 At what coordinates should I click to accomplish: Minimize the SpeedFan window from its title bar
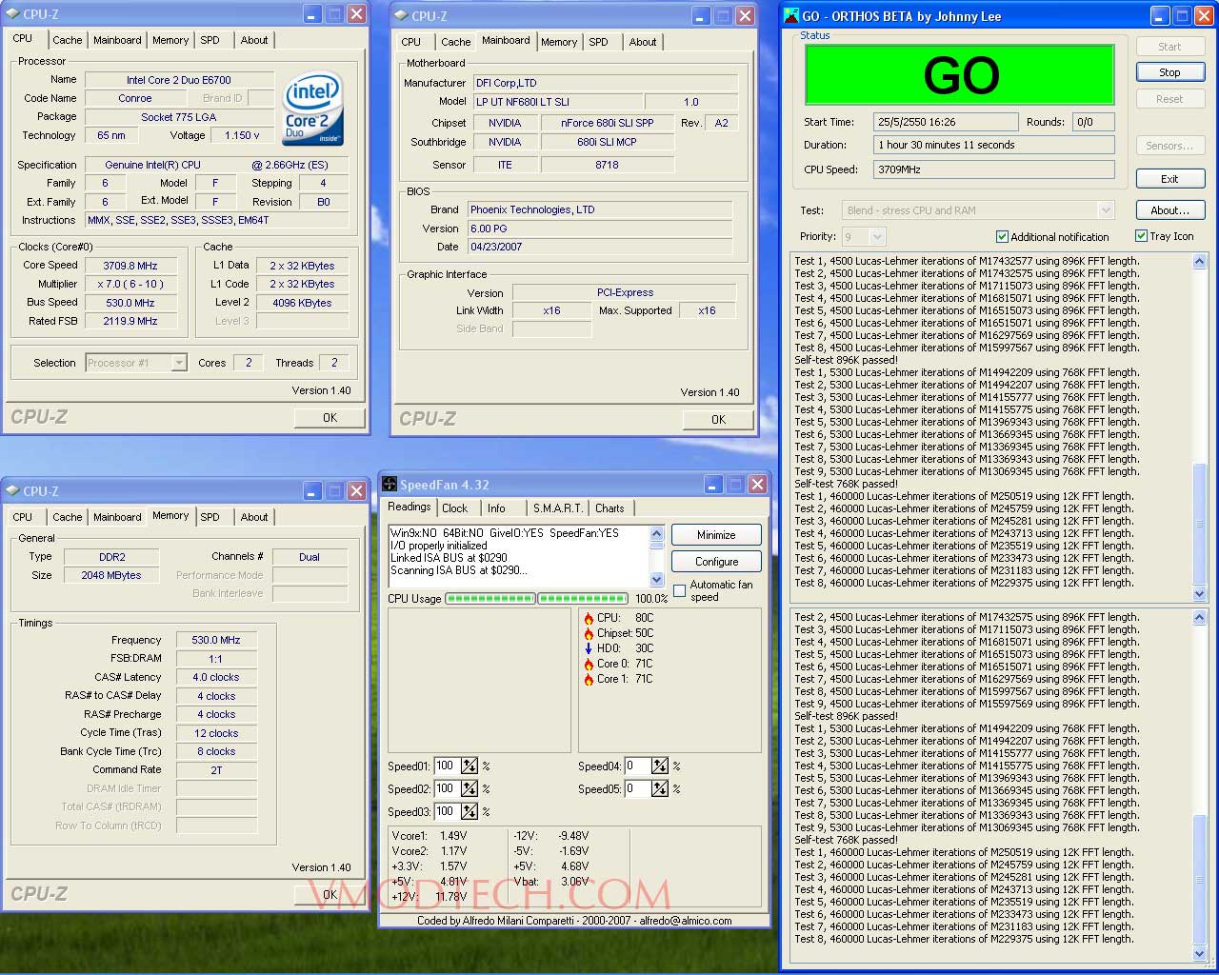(x=713, y=485)
